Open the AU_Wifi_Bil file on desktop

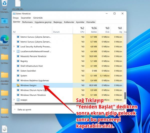(18, 3)
